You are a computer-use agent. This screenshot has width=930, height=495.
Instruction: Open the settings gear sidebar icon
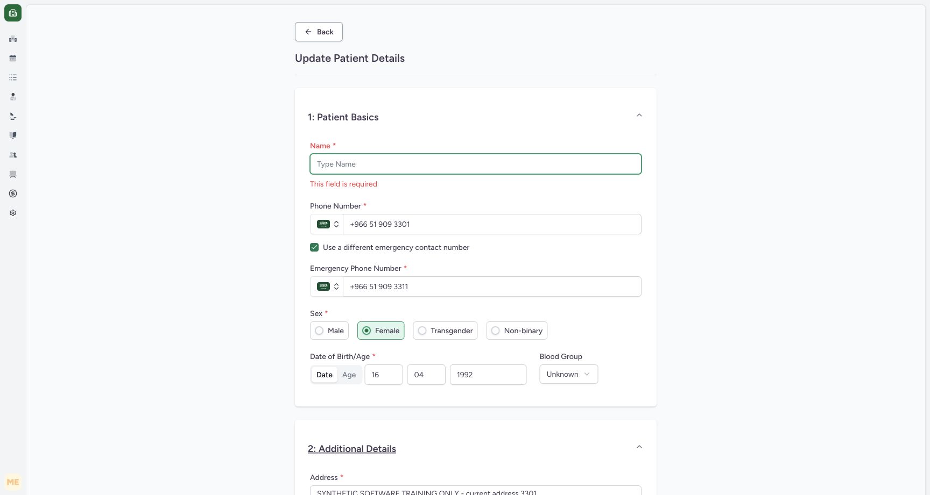pyautogui.click(x=13, y=213)
